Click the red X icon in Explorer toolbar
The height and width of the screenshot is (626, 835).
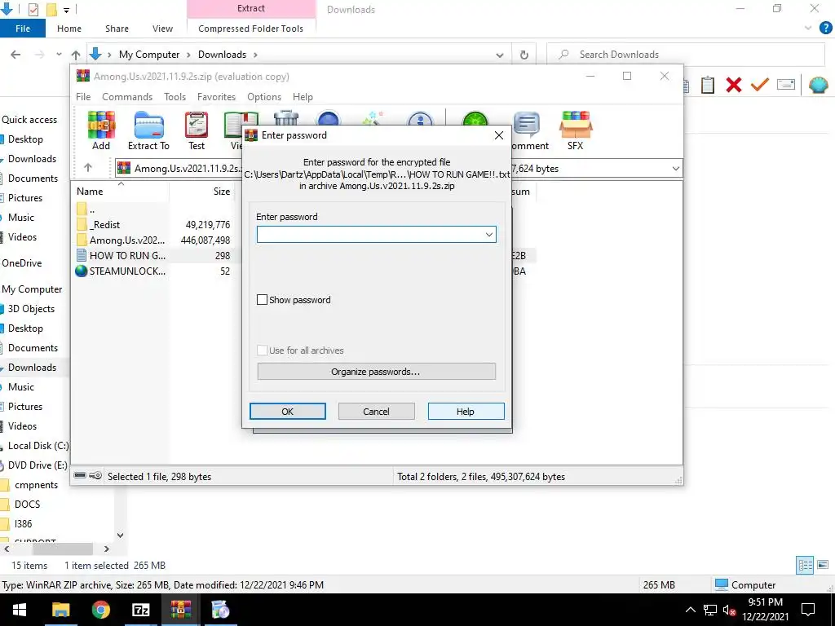(734, 85)
